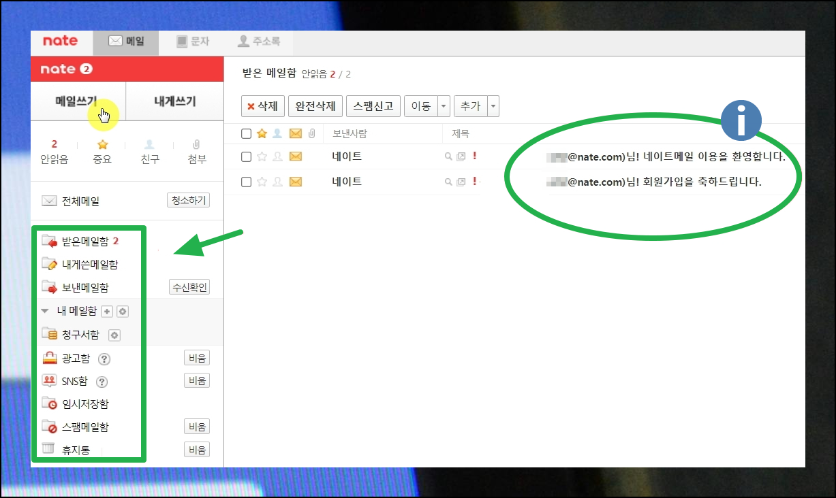This screenshot has width=836, height=498.
Task: Click 메일쓰기 compose button
Action: [x=78, y=101]
